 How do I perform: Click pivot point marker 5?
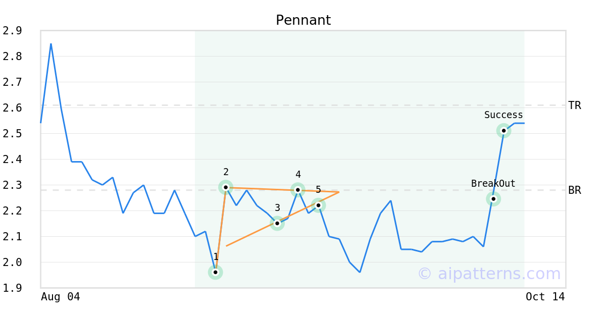point(318,205)
